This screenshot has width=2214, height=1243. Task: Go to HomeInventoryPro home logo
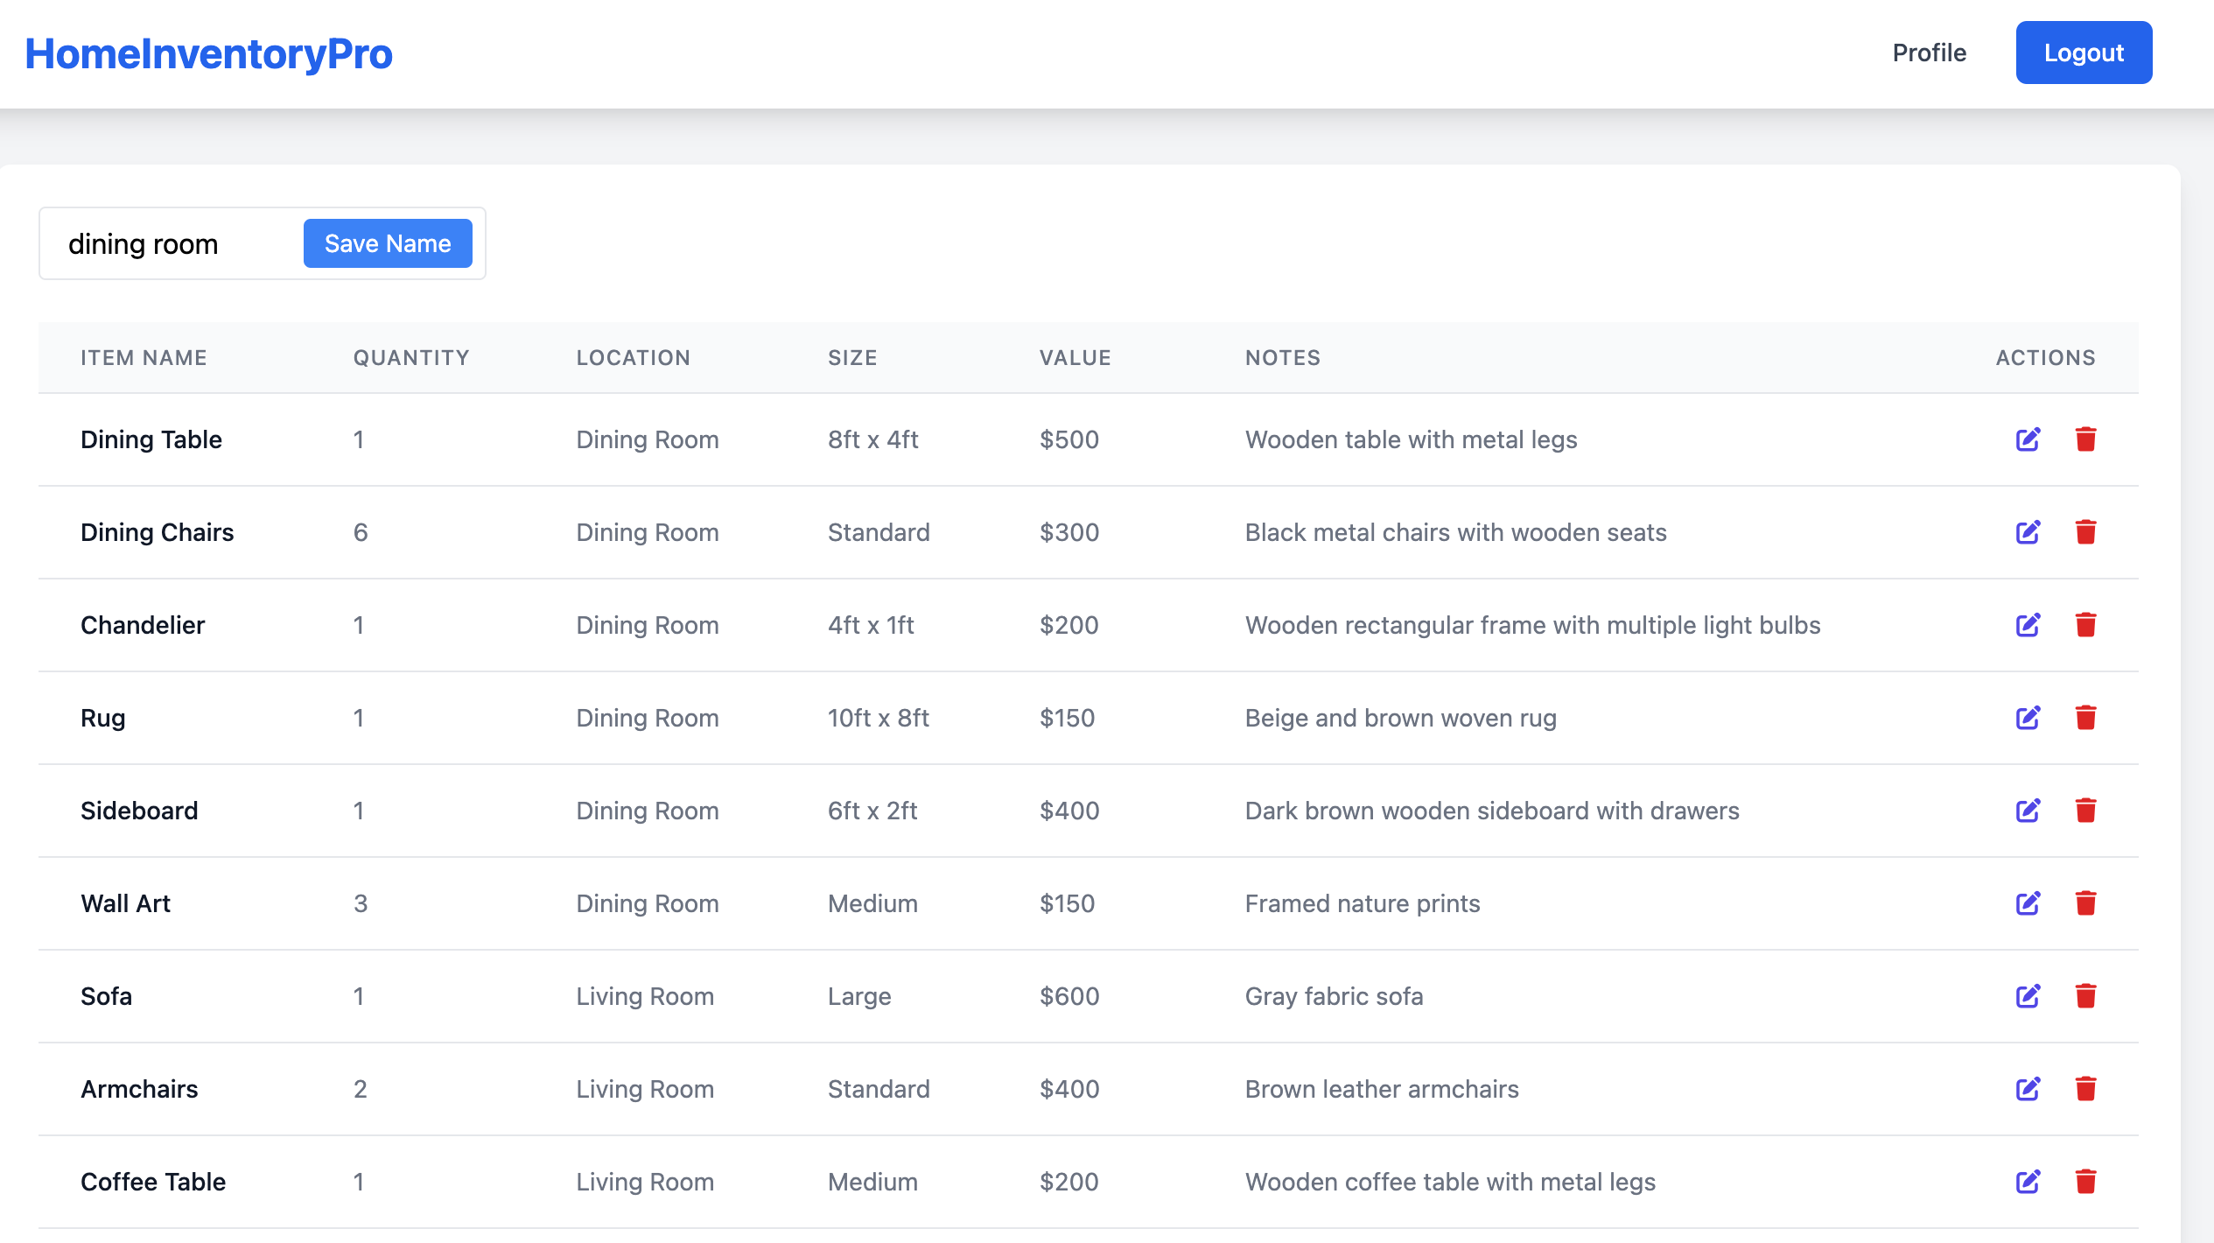208,53
